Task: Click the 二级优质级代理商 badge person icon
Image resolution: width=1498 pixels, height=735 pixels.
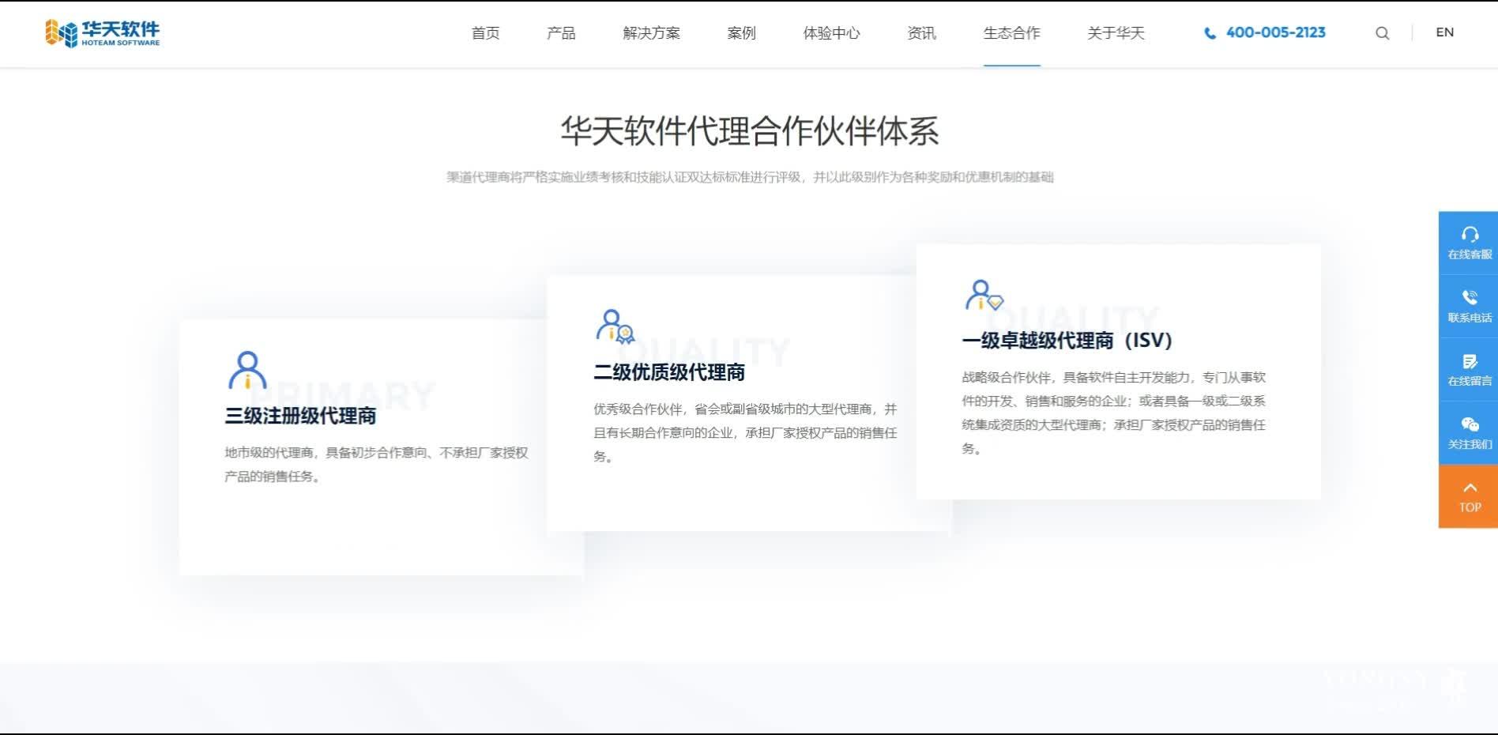Action: pyautogui.click(x=615, y=326)
